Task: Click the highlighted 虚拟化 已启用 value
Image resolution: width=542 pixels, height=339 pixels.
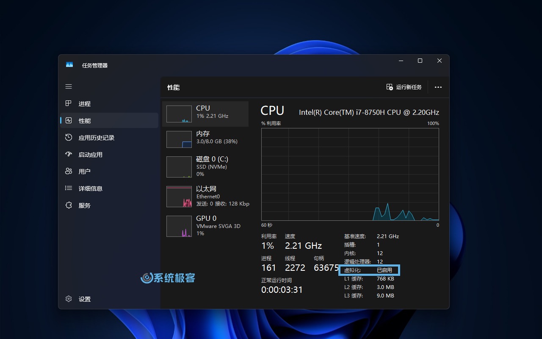Action: click(x=384, y=270)
